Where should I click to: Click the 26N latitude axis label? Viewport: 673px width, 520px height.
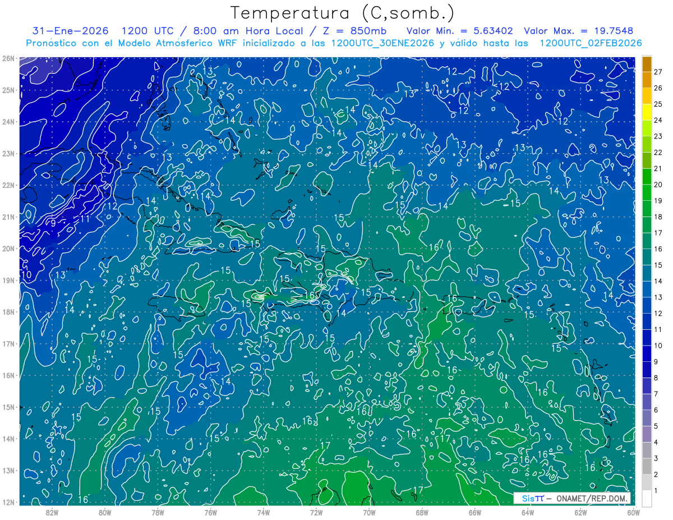pos(8,58)
